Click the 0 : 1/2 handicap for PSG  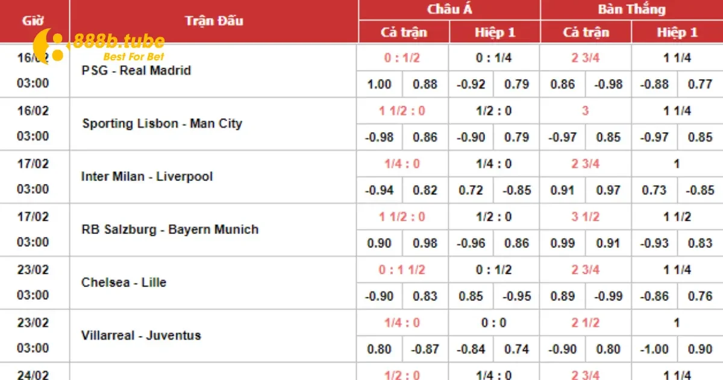(402, 59)
